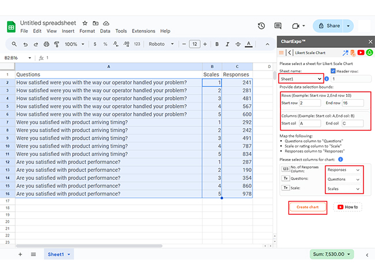Click the horizontal scrollbar of the sheet

pos(89,246)
